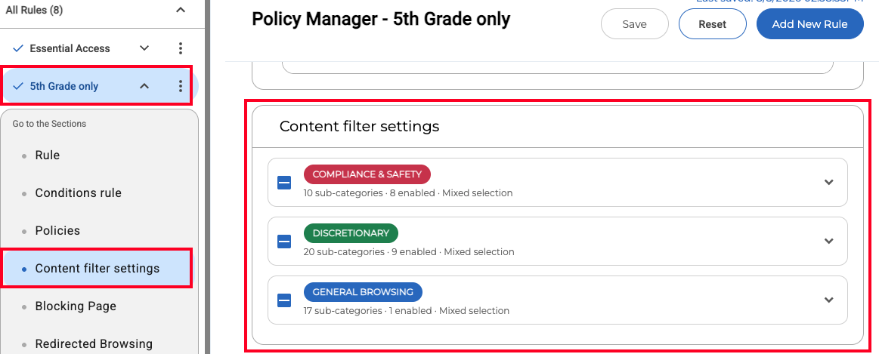Expand the Discretionary row chevron
This screenshot has width=879, height=354.
(x=829, y=241)
